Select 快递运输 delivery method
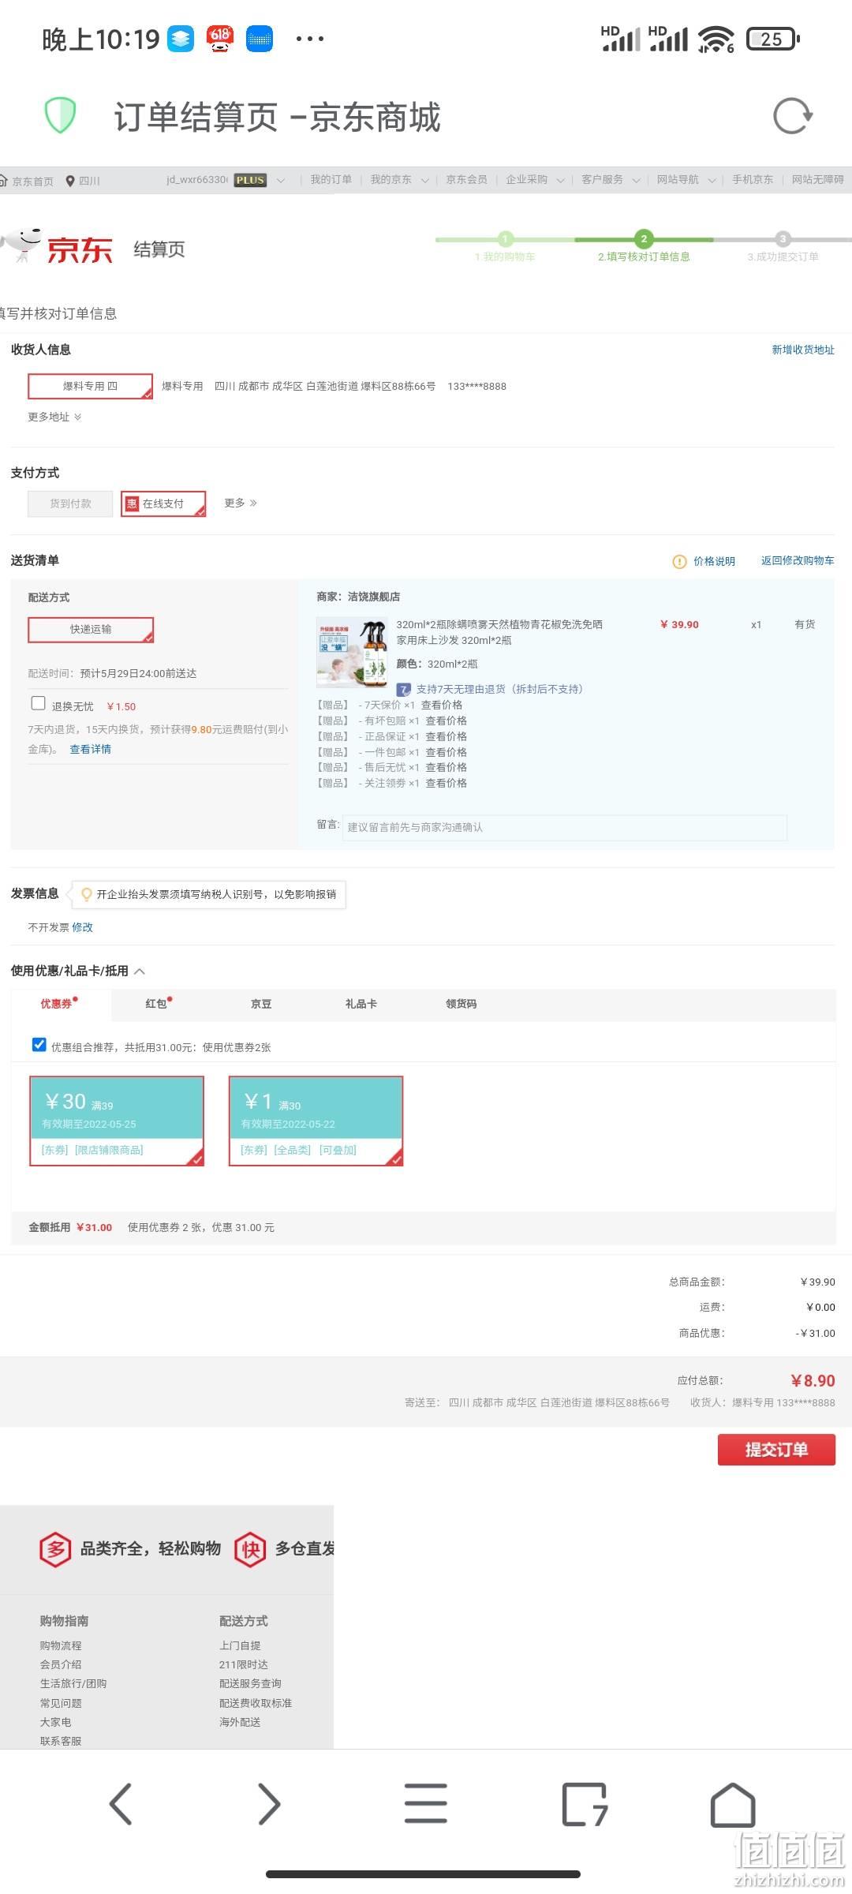 pyautogui.click(x=91, y=630)
